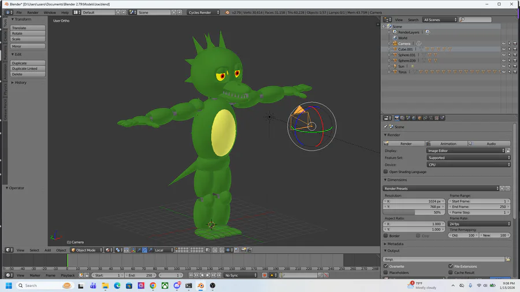Open the Render Layers properties tab icon
The image size is (520, 292).
click(x=402, y=118)
